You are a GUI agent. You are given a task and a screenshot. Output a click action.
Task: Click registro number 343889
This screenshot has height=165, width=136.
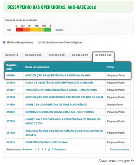(x=11, y=105)
